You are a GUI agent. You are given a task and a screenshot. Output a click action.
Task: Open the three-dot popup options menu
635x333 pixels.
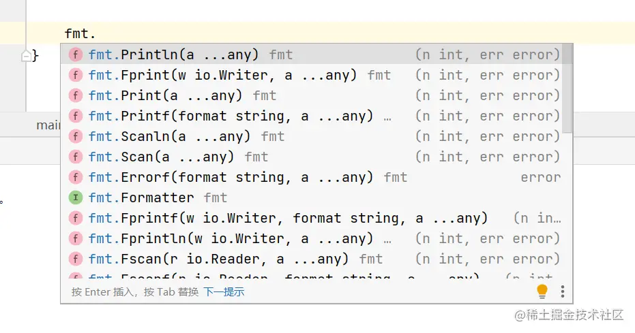click(563, 291)
